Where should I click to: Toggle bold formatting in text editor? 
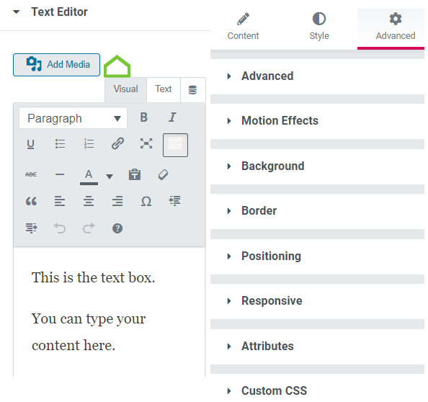pyautogui.click(x=144, y=117)
